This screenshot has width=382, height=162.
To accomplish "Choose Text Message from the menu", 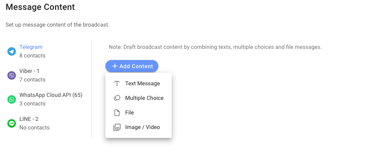I will pyautogui.click(x=139, y=84).
